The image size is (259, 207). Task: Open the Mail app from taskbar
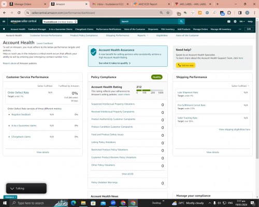(x=103, y=203)
